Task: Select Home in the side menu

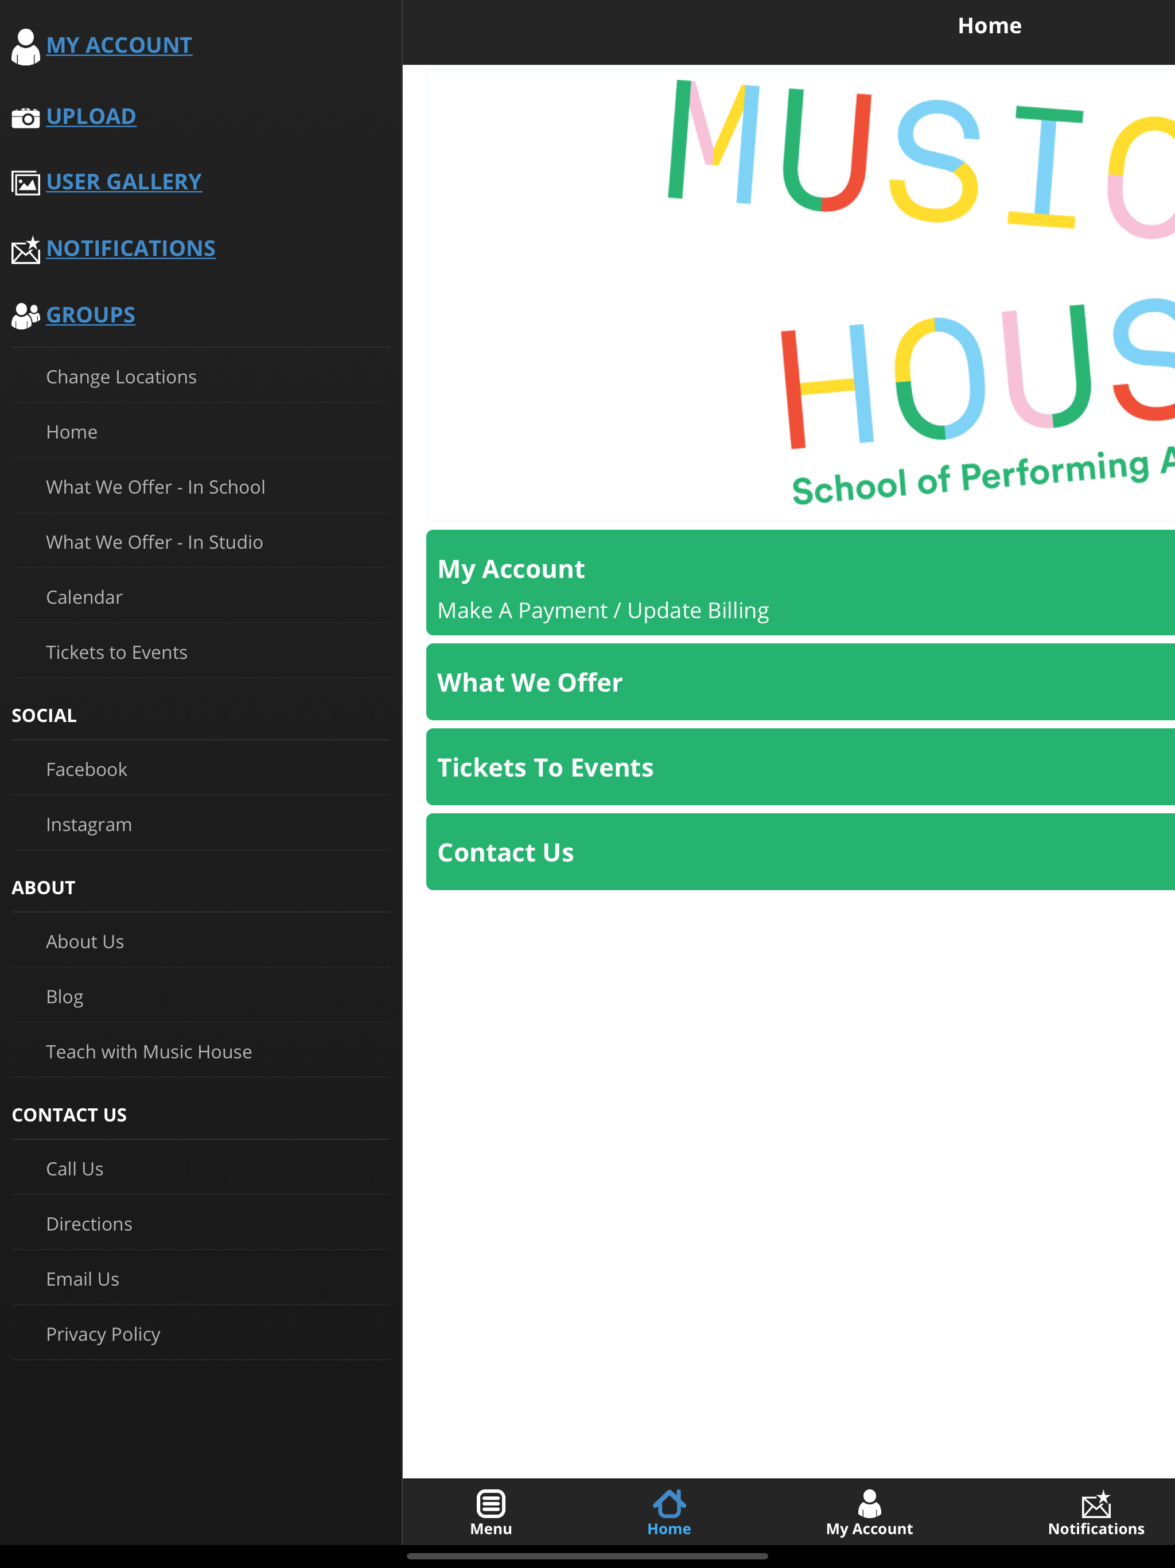Action: [x=201, y=432]
